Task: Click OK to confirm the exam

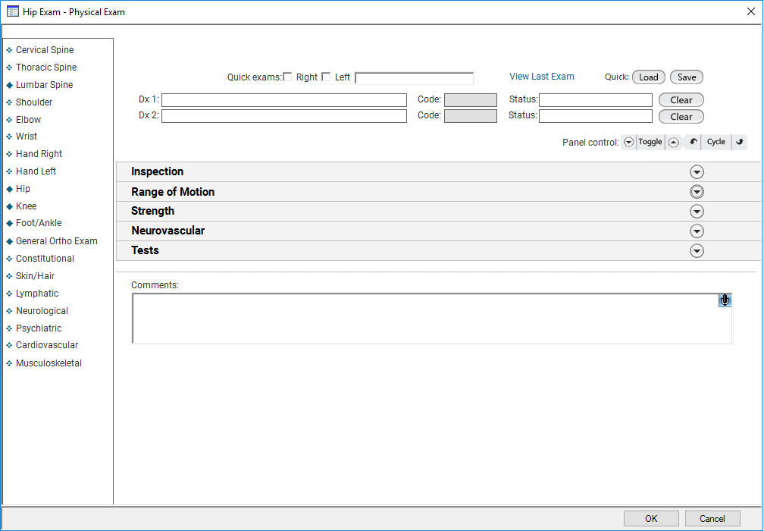Action: coord(652,518)
